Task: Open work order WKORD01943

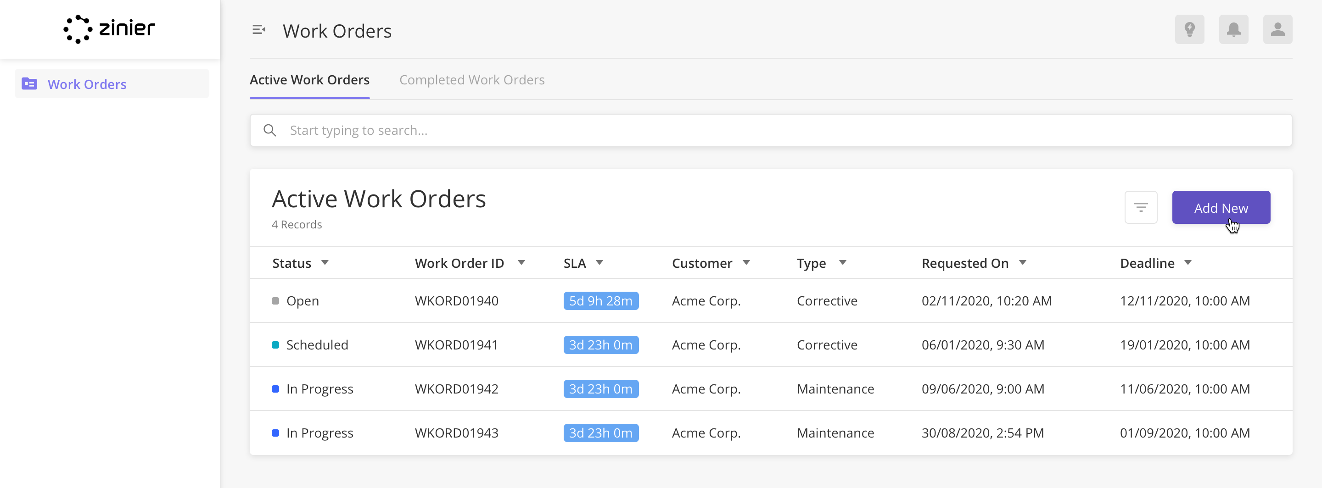Action: click(457, 433)
